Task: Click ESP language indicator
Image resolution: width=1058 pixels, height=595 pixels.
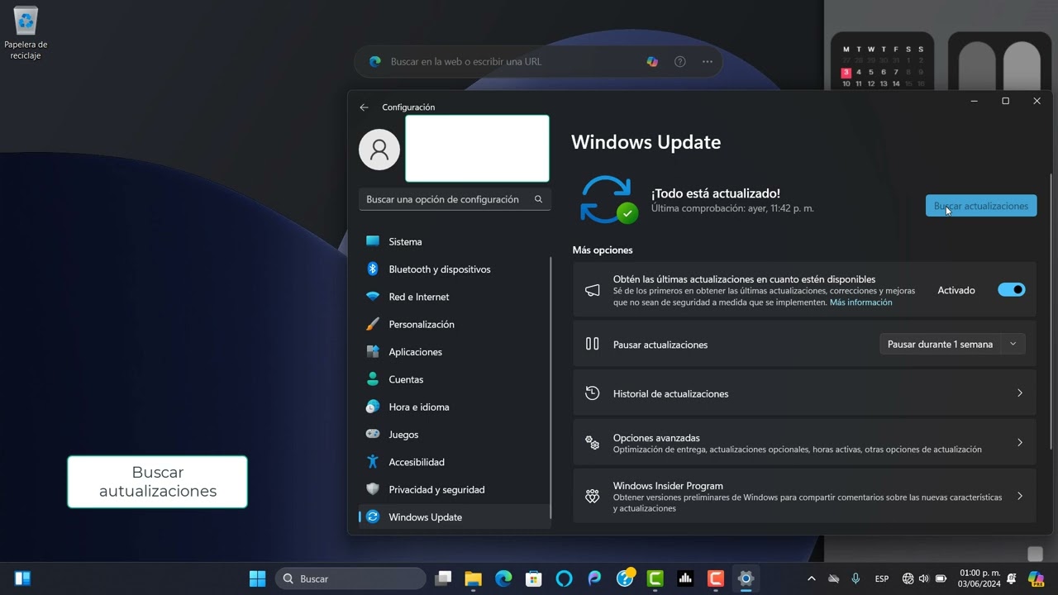Action: (x=882, y=579)
